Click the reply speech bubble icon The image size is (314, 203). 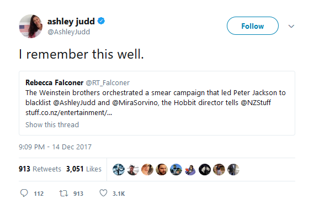pyautogui.click(x=24, y=193)
